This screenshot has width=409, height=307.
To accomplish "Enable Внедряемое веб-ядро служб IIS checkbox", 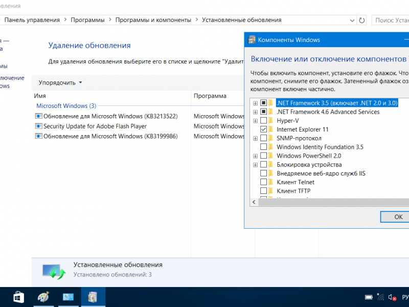I will 263,173.
